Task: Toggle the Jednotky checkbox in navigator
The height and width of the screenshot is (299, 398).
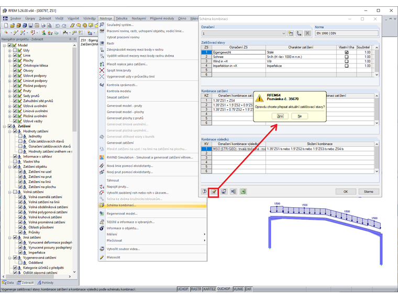Action: [20, 136]
